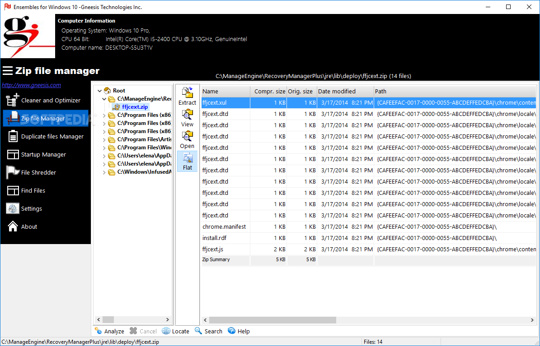Expand the C:\Windows\InfusedA node
This screenshot has width=540, height=346.
coord(104,172)
